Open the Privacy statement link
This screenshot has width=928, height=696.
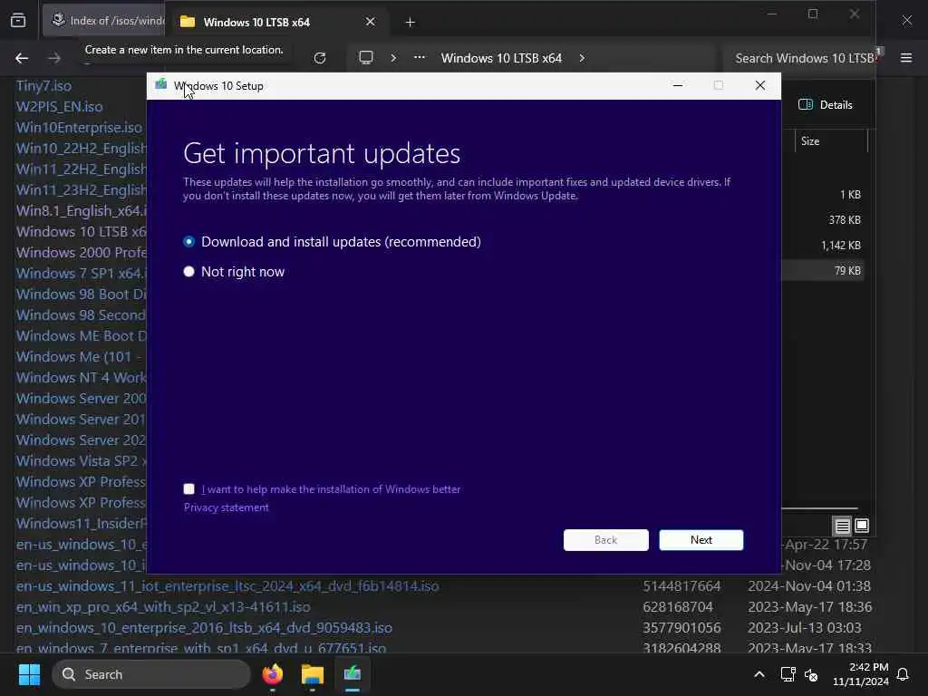(226, 507)
